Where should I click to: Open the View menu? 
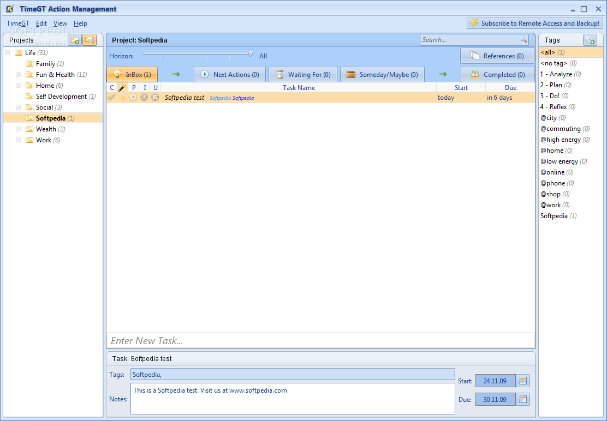[x=60, y=23]
